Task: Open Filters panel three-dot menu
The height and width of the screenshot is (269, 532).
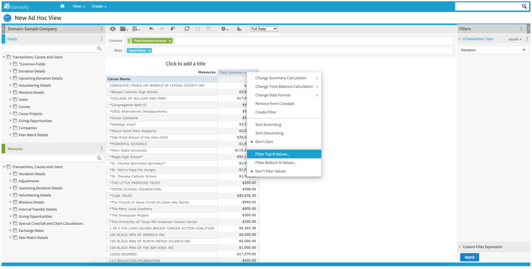Action: pos(521,29)
